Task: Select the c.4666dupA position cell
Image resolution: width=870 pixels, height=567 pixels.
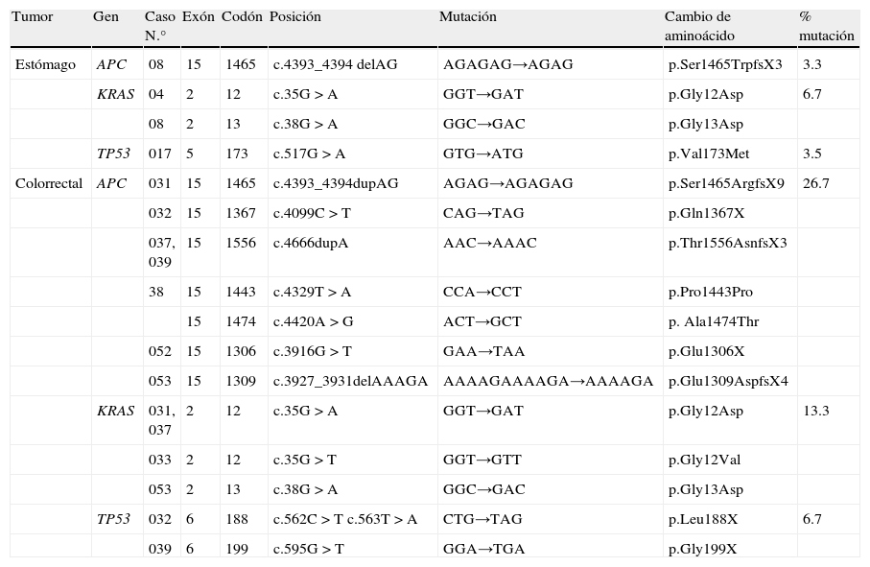Action: (311, 243)
